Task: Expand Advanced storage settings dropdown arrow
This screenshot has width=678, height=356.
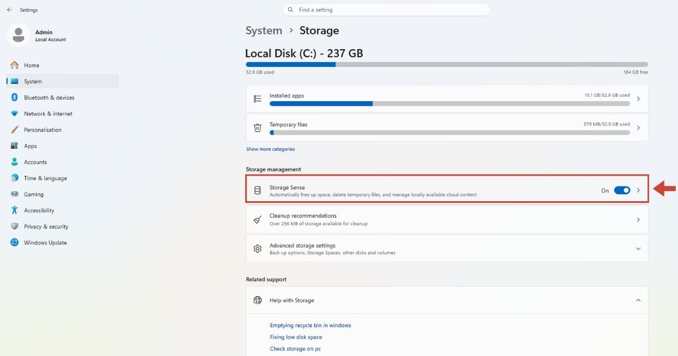Action: pos(638,249)
